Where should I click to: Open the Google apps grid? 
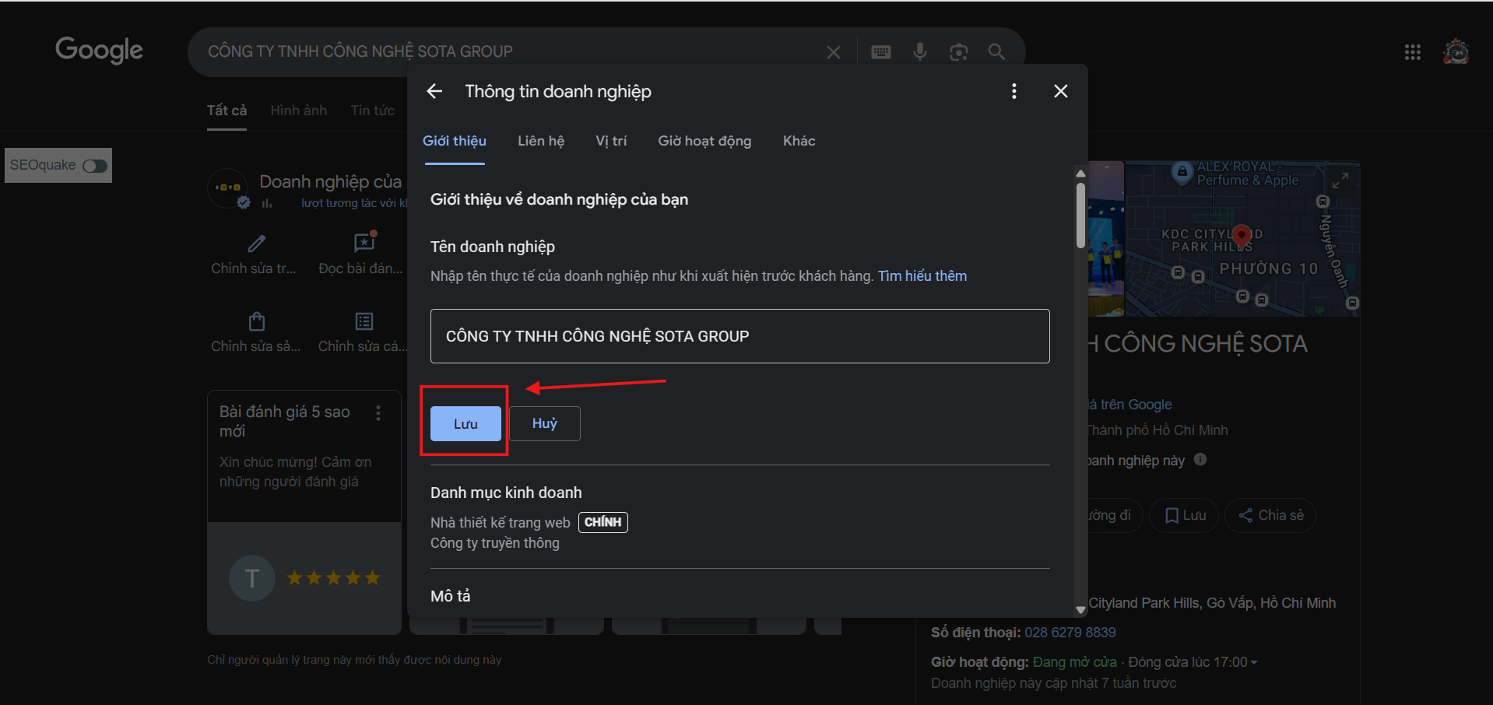[1412, 51]
